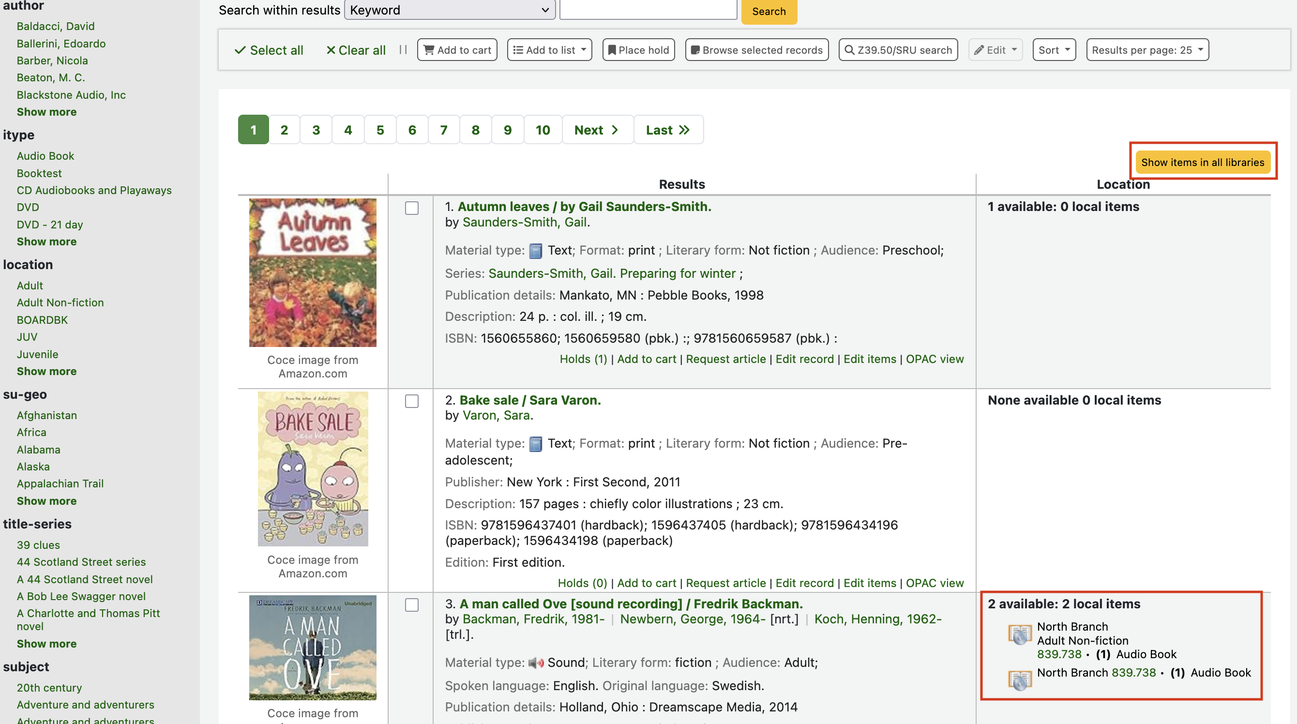Open Autumn Leaves cover thumbnail
Viewport: 1297px width, 724px height.
pos(312,272)
